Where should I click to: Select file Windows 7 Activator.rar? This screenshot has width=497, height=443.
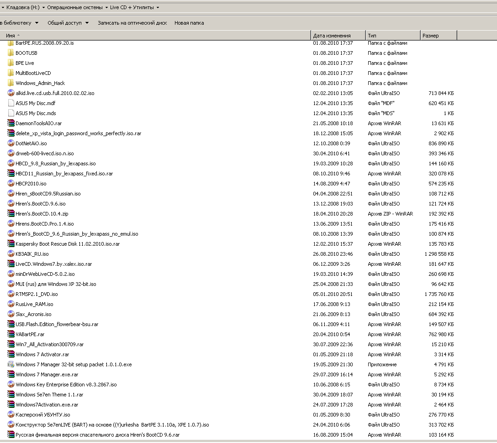(42, 354)
